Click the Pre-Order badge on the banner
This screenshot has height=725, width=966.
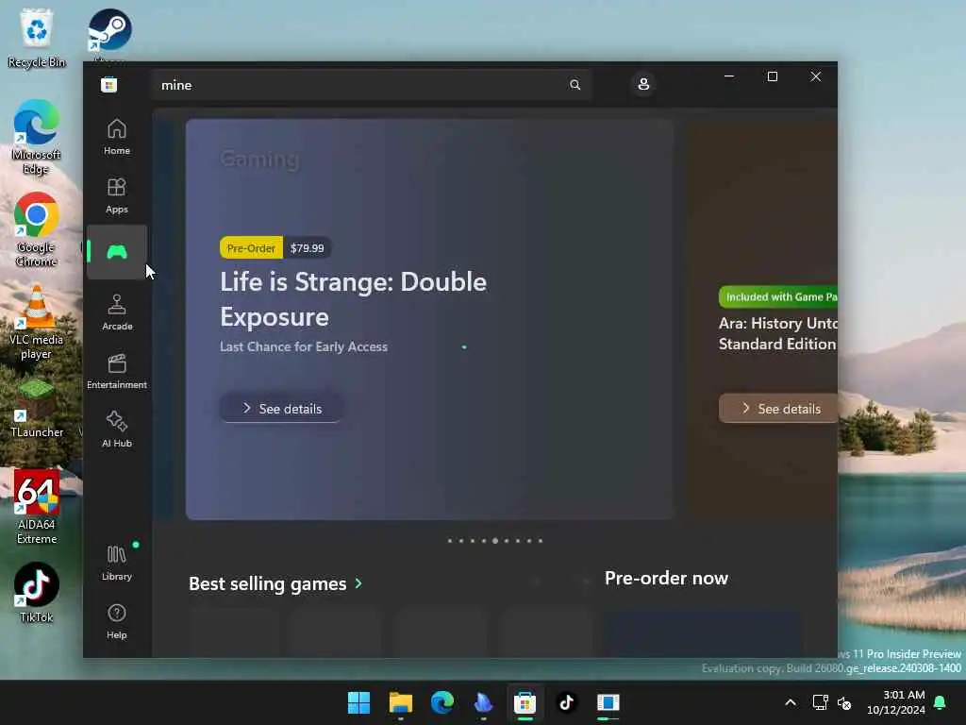[251, 248]
